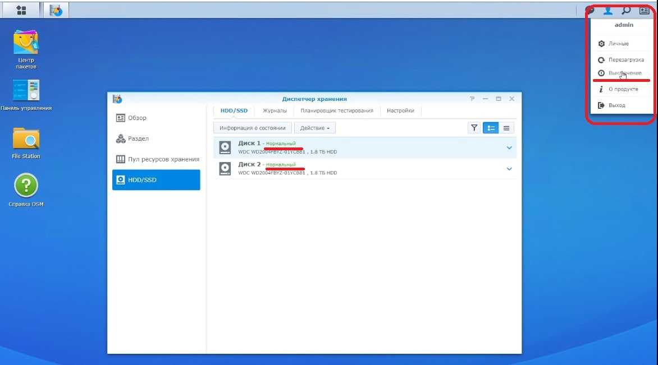Click Storage Manager icon in taskbar
The width and height of the screenshot is (658, 365).
[56, 10]
